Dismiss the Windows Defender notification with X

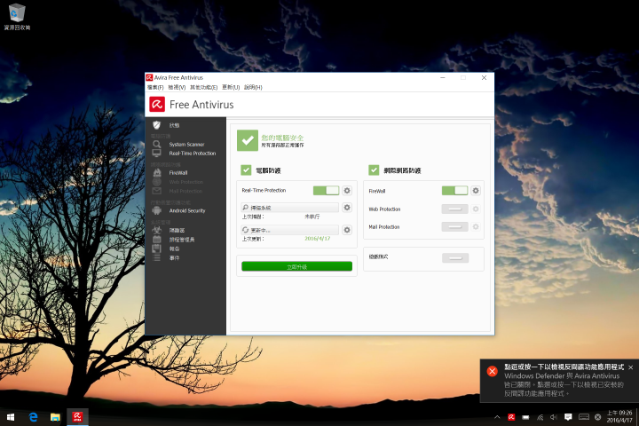pos(631,367)
